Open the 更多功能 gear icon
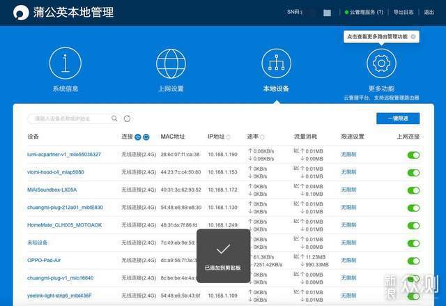Screen dimensions: 446x306 [381, 63]
